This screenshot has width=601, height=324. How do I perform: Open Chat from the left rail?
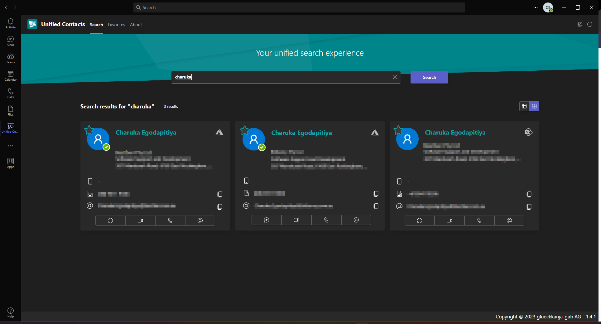(x=11, y=41)
